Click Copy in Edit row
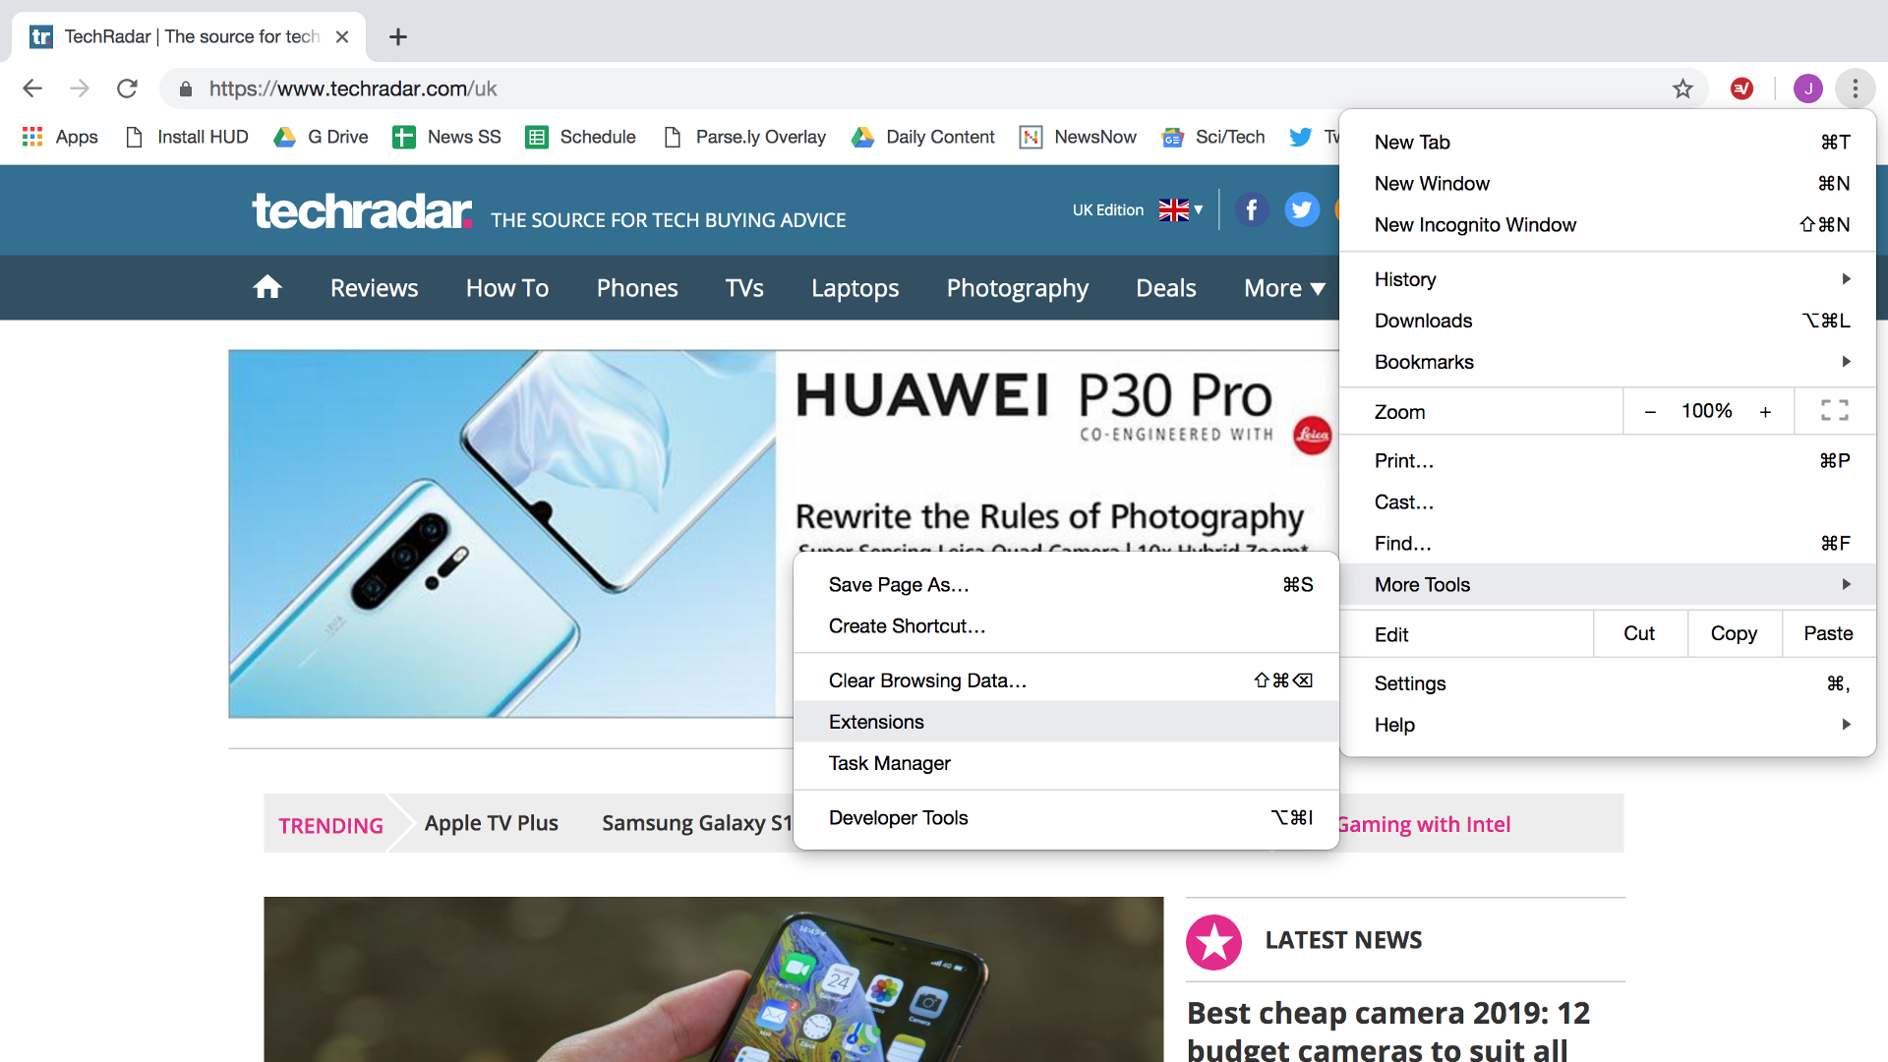 [1734, 633]
